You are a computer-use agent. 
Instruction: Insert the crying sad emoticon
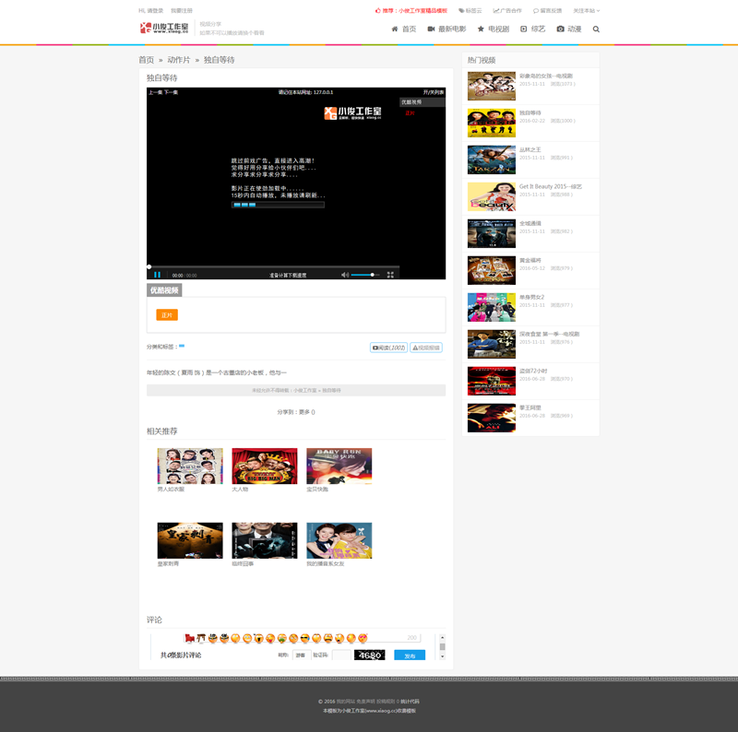click(x=327, y=638)
